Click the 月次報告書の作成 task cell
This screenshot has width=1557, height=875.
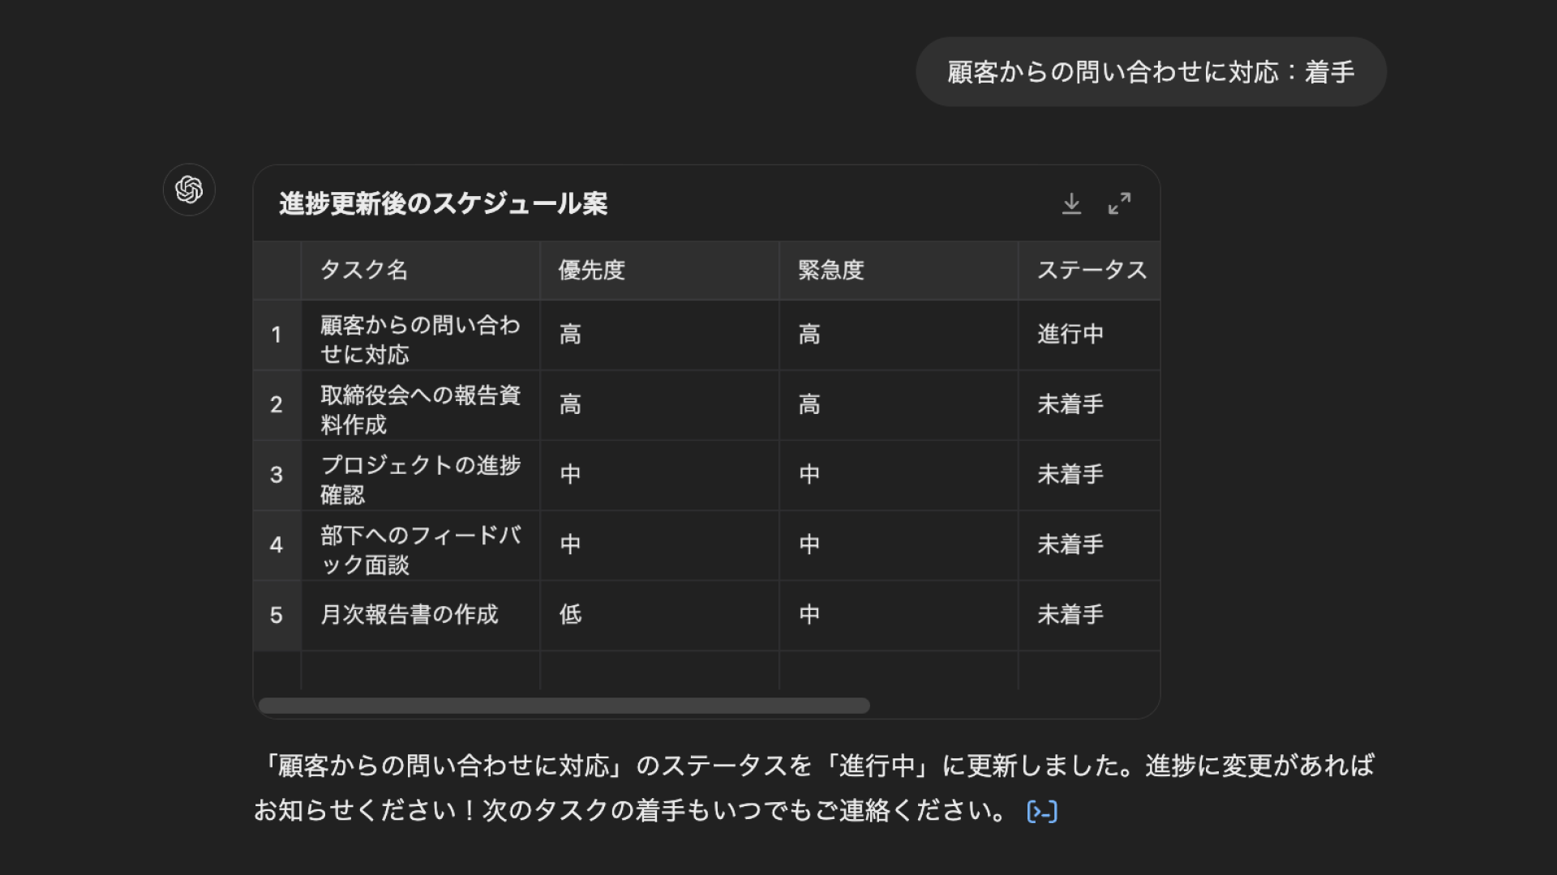coord(410,615)
